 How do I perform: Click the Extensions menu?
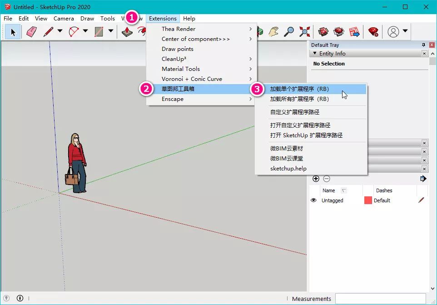163,18
